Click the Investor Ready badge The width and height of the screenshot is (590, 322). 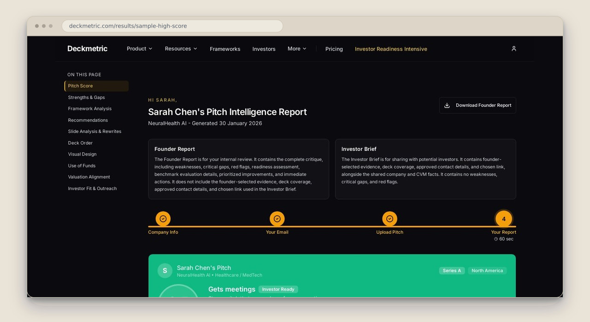[278, 289]
